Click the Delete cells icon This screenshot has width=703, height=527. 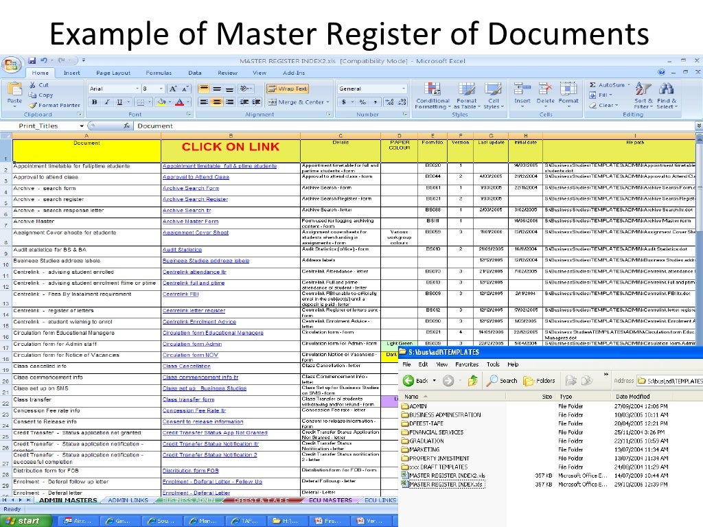pyautogui.click(x=545, y=93)
